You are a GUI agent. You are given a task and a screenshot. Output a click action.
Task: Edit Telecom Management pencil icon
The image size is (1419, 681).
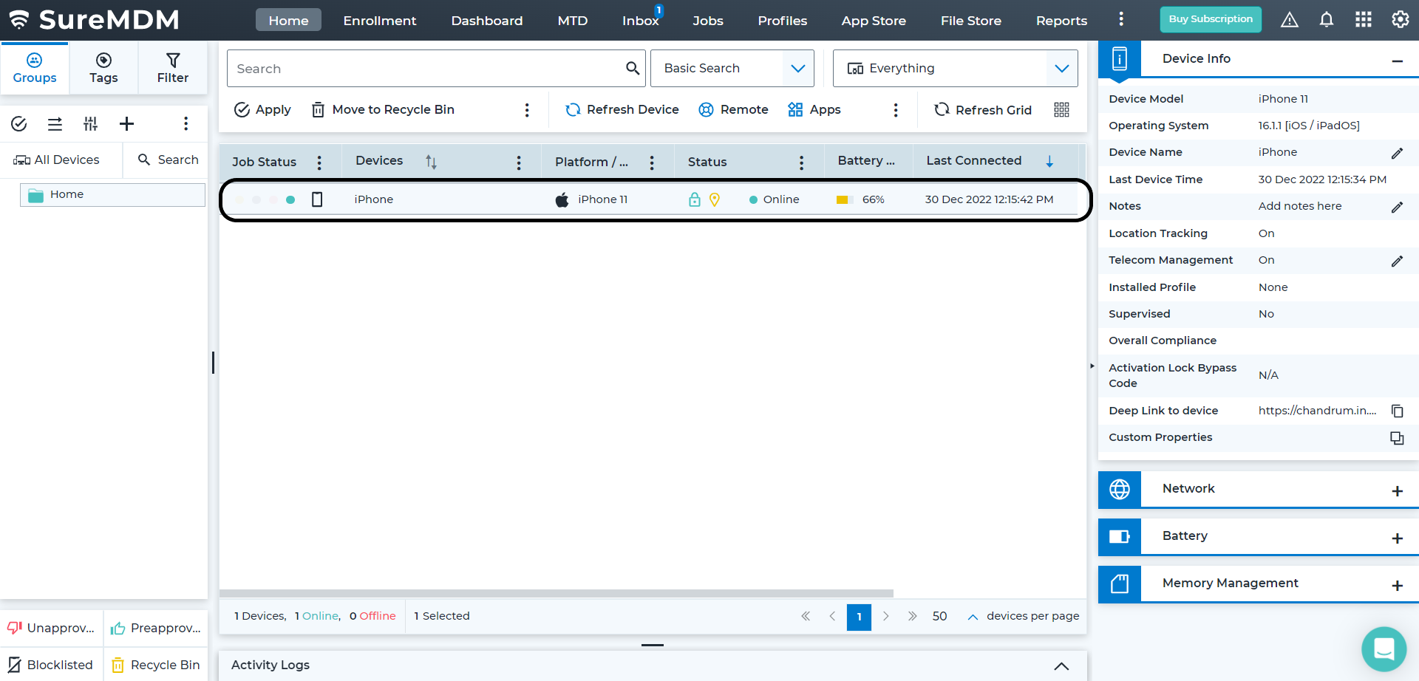1397,261
